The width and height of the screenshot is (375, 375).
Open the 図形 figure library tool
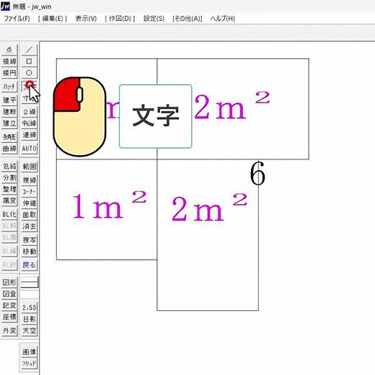(9, 282)
